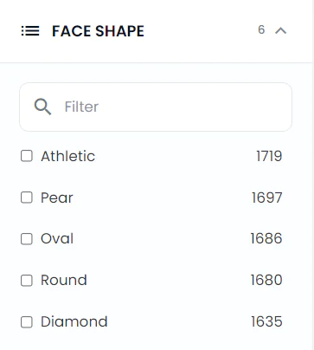314x350 pixels.
Task: Focus the Filter text field
Action: (x=156, y=107)
